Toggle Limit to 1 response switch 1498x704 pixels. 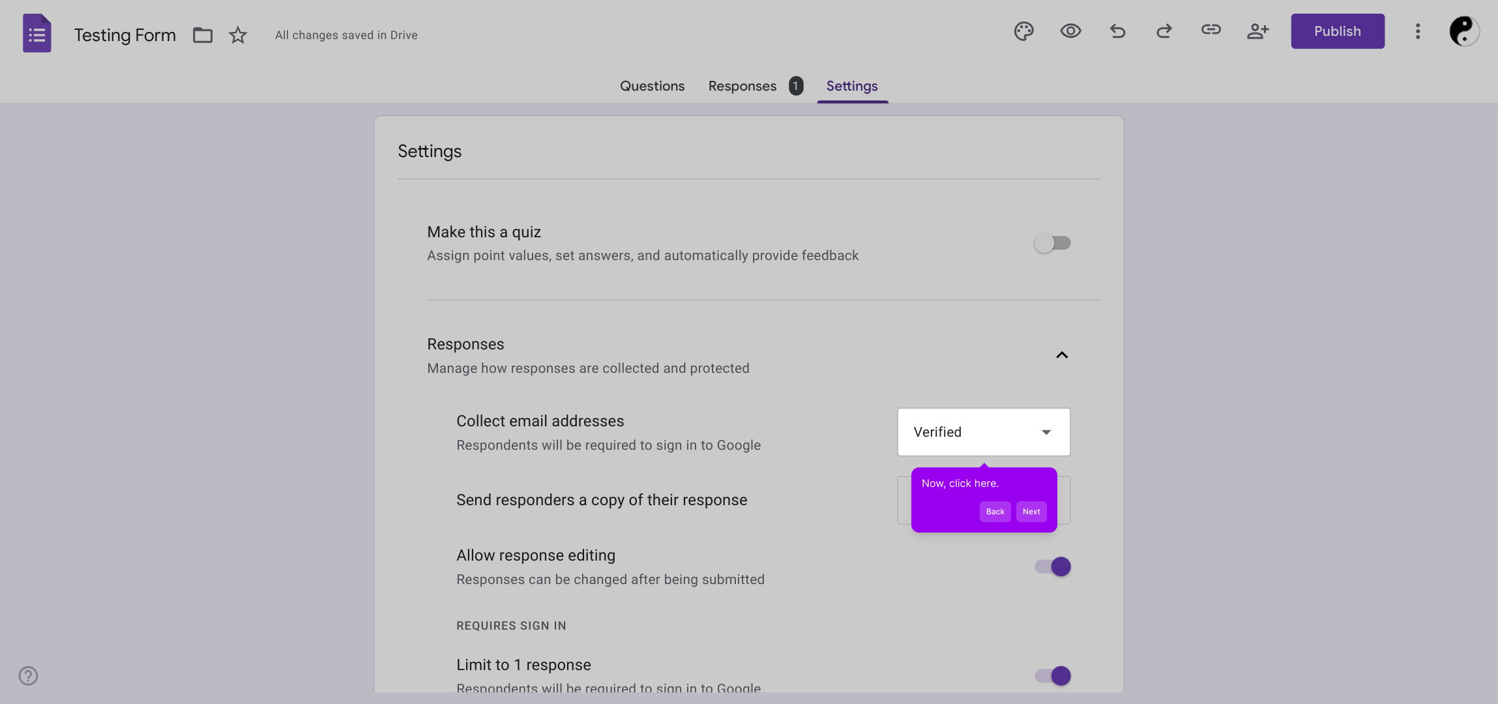pyautogui.click(x=1052, y=676)
